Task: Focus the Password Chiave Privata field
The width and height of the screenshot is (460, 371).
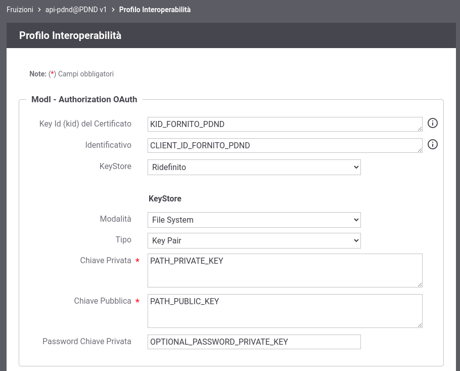Action: pos(254,342)
